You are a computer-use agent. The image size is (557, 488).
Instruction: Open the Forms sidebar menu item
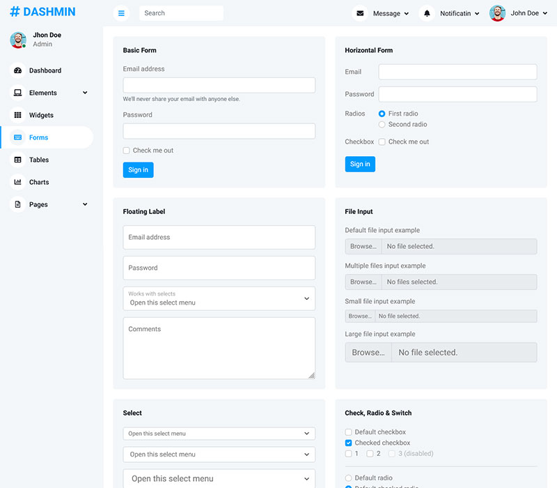click(x=39, y=137)
